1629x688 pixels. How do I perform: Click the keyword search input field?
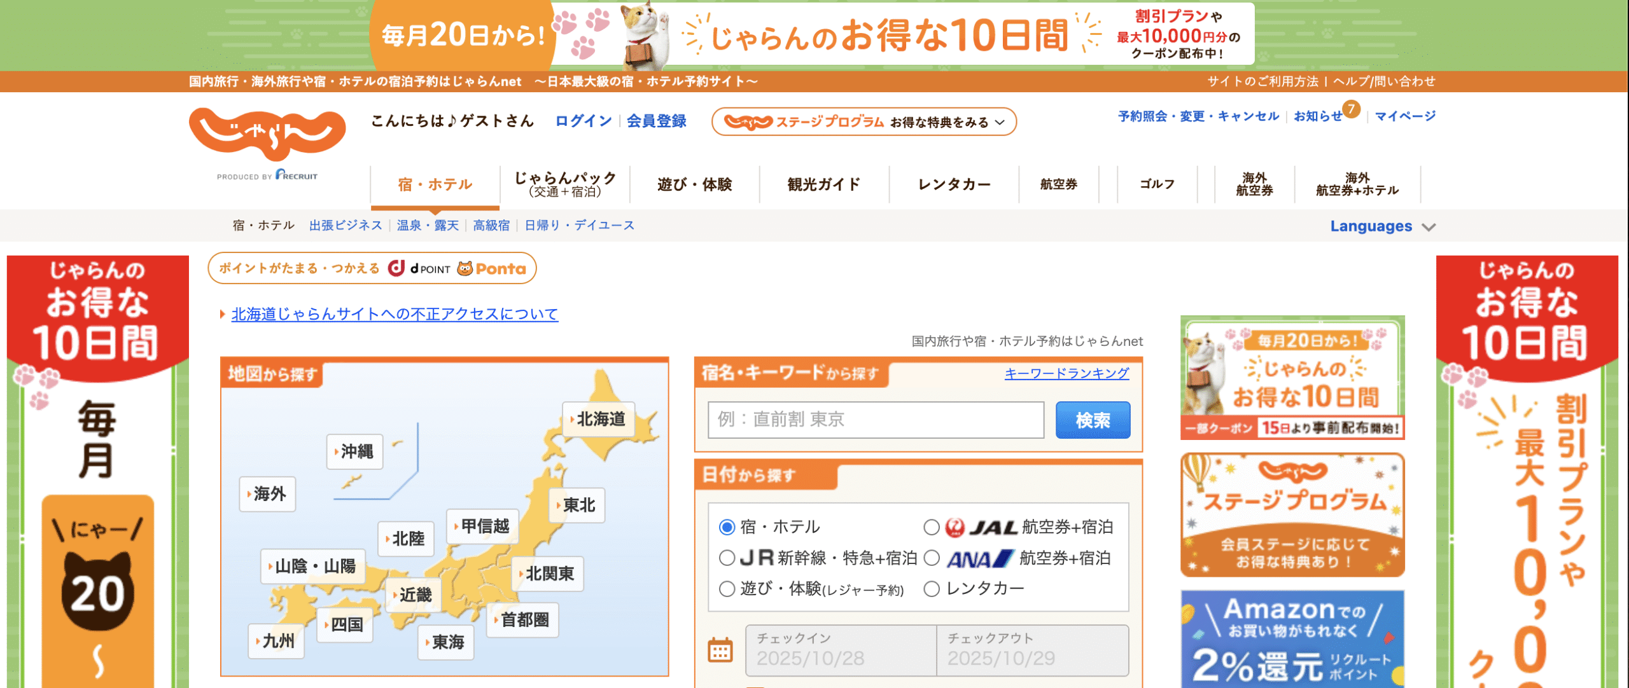pyautogui.click(x=876, y=420)
